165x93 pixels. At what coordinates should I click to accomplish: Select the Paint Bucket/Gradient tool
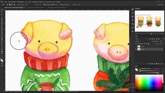click(x=2, y=35)
